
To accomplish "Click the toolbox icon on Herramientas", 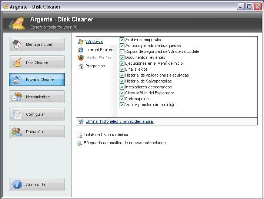I will 17,97.
